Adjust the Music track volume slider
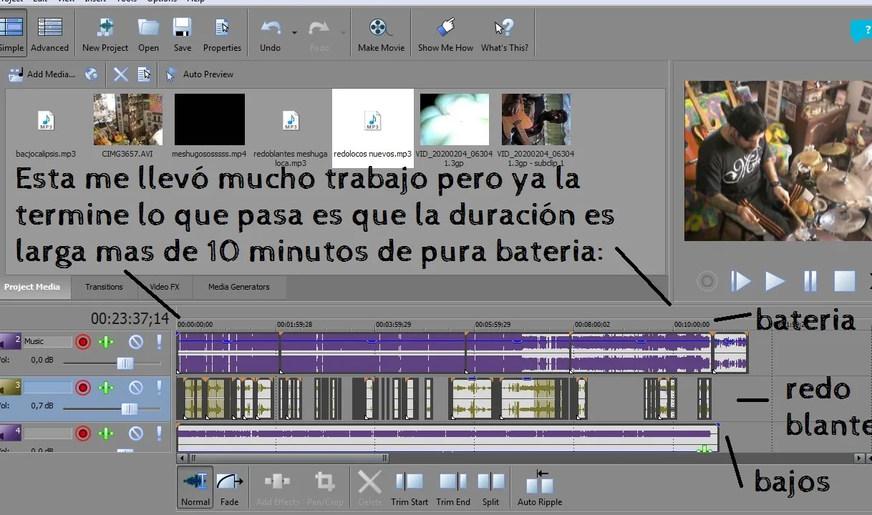Viewport: 872px width, 515px height. click(x=125, y=363)
